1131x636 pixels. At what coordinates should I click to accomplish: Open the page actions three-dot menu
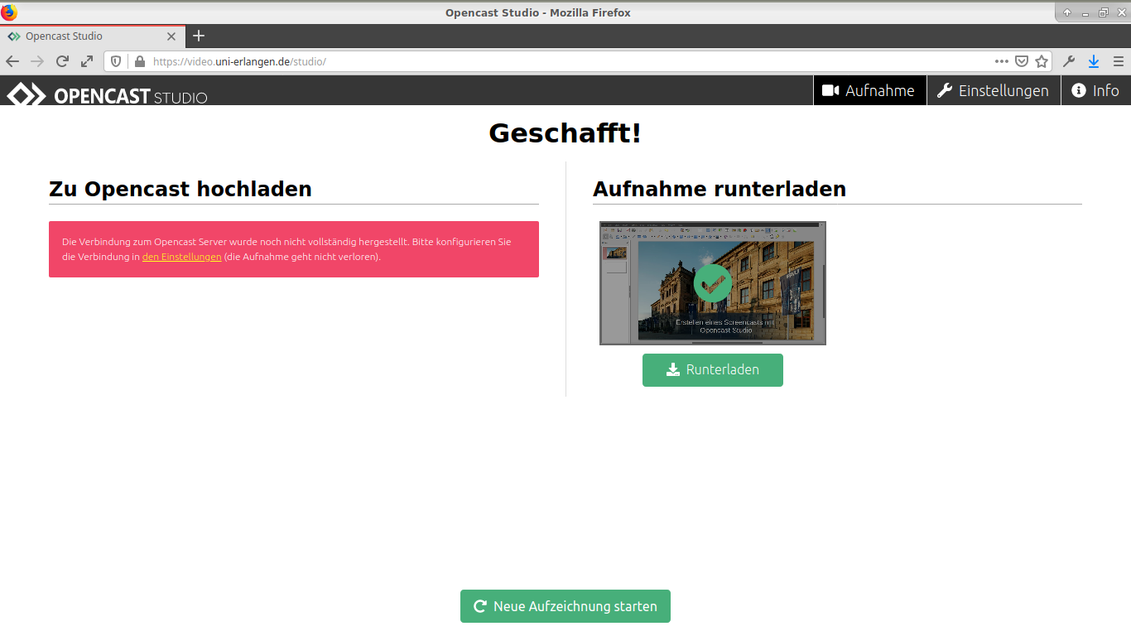(x=1002, y=61)
